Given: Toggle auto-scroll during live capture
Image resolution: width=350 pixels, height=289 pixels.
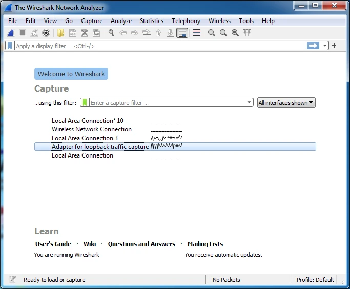Looking at the screenshot, I should coord(182,33).
